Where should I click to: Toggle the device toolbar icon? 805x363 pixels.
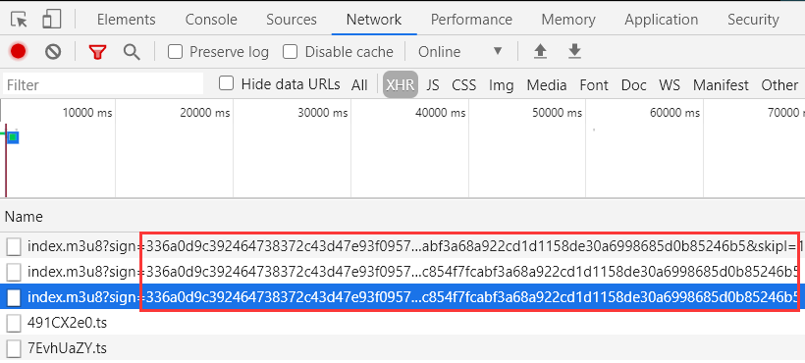pyautogui.click(x=51, y=20)
